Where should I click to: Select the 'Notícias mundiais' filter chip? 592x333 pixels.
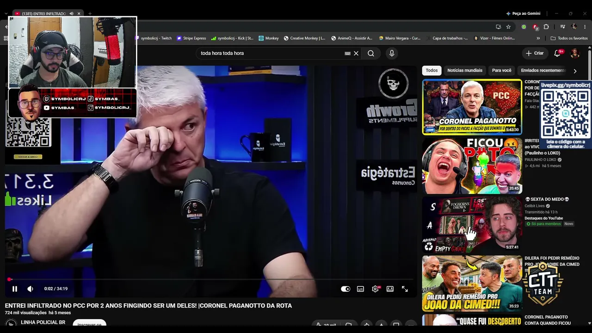tap(465, 70)
